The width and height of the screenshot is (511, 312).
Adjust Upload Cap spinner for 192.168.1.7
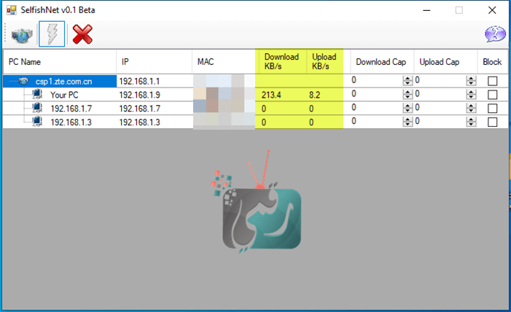[471, 108]
